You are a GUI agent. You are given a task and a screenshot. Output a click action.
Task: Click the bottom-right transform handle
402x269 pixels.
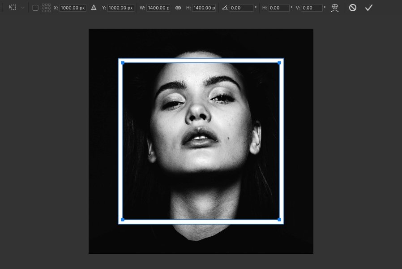(x=279, y=220)
